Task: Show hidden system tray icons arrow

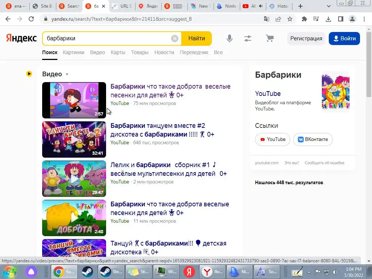Action: coord(309,272)
